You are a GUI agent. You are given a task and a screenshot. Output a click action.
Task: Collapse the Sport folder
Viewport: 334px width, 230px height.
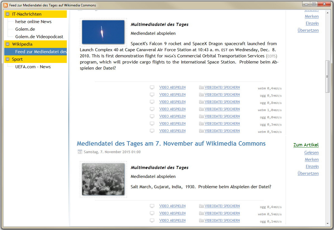(x=8, y=59)
